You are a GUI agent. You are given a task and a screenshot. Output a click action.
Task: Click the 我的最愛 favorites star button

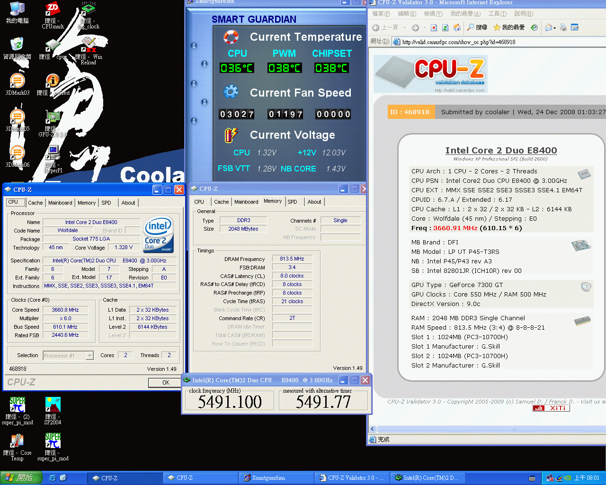coord(509,27)
